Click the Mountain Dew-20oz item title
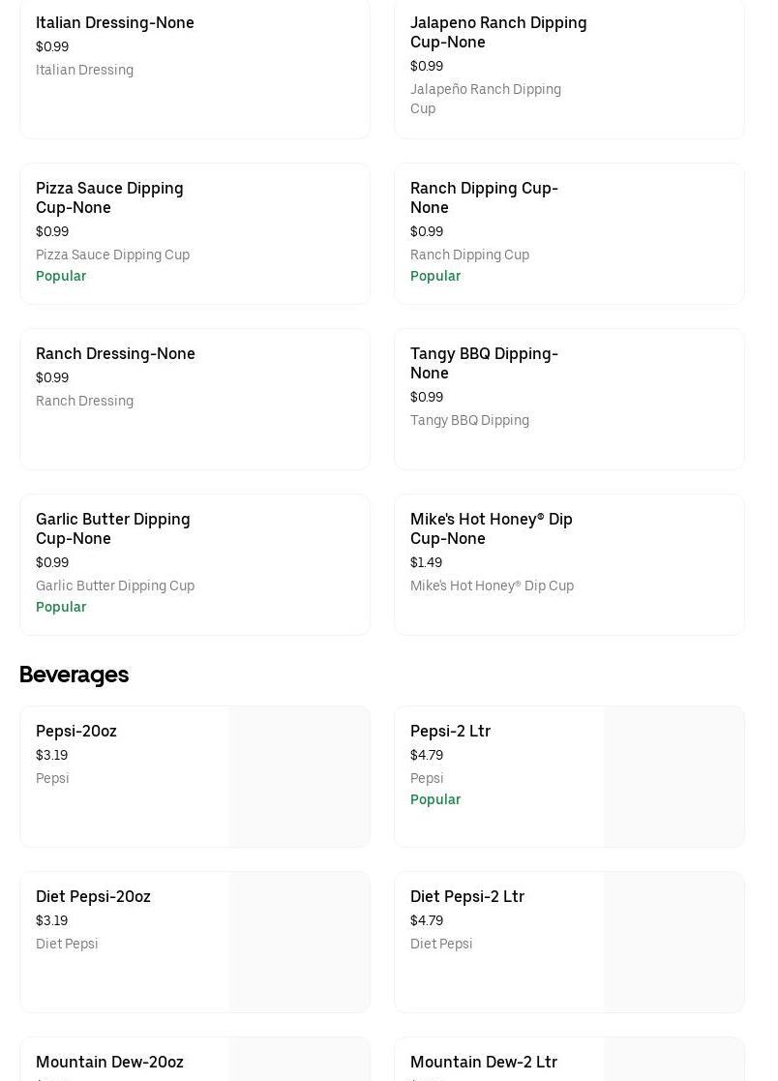 tap(109, 1063)
